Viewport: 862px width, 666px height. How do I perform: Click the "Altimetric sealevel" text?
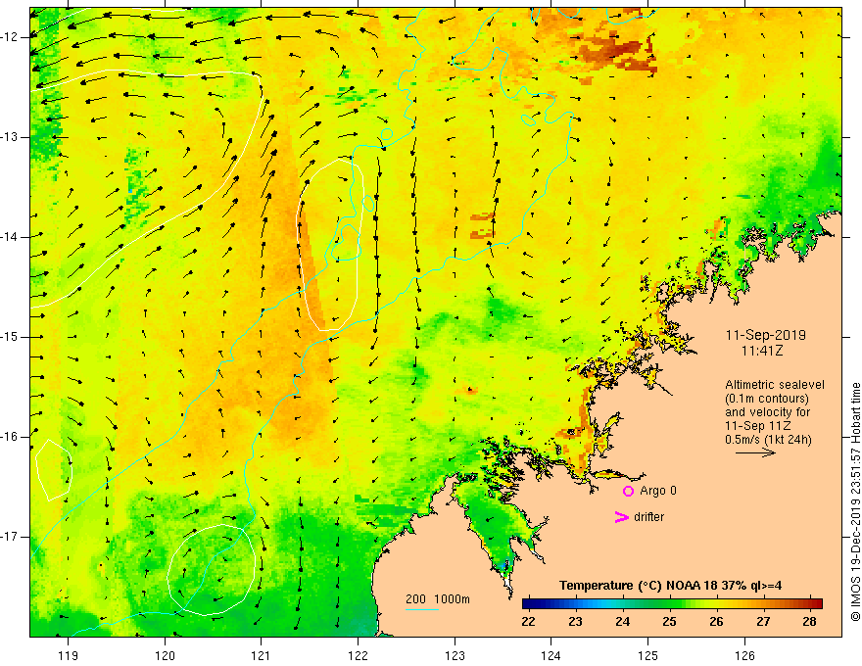(x=775, y=385)
